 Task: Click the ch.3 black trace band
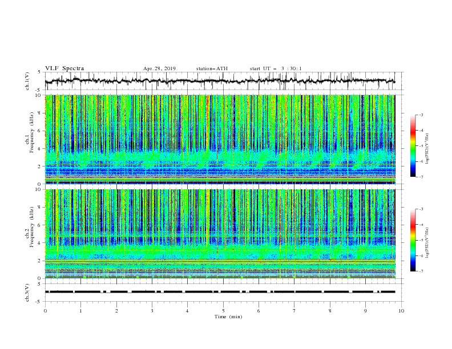[220, 292]
